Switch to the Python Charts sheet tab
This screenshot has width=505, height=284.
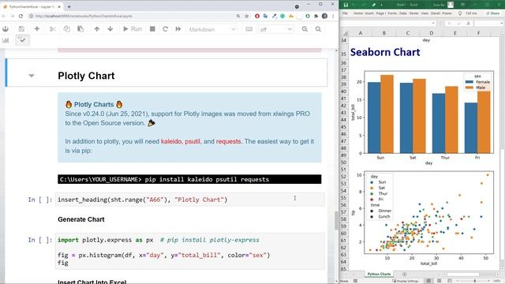tap(379, 274)
